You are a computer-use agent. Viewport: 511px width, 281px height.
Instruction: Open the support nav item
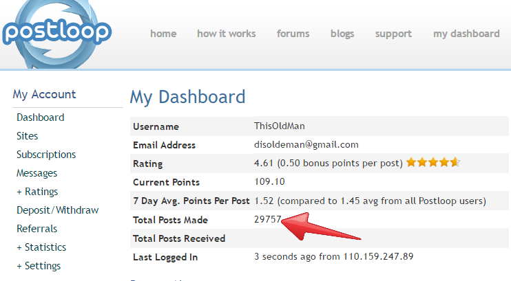393,34
